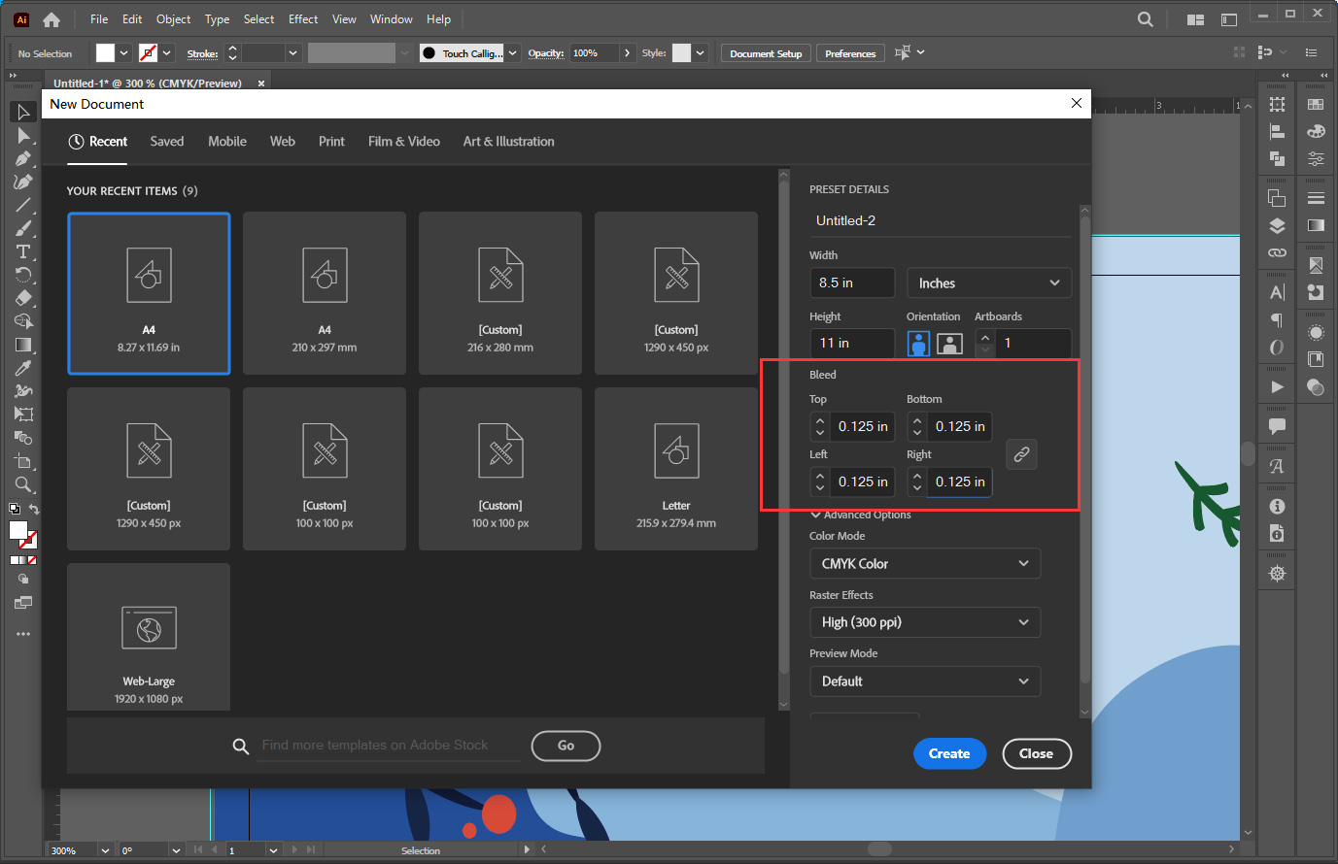Screen dimensions: 1338x864
Task: Open the search magnifier in the application bar
Action: [1146, 19]
